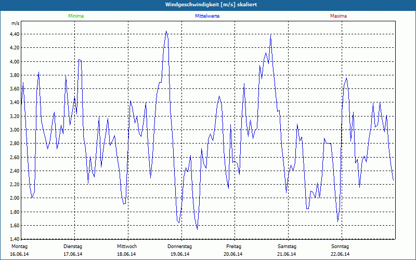The image size is (416, 260).
Task: Click the 2,20 y-axis value
Action: 15,185
